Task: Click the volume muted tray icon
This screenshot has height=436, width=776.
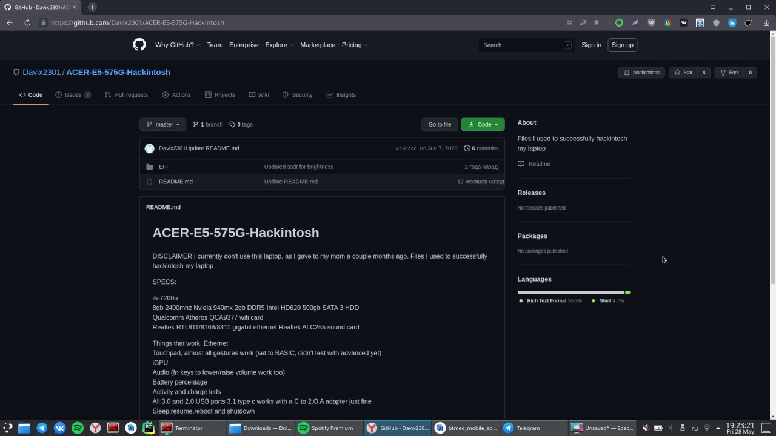Action: [x=646, y=428]
